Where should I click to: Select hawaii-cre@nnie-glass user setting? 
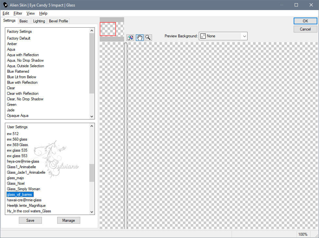pos(24,200)
